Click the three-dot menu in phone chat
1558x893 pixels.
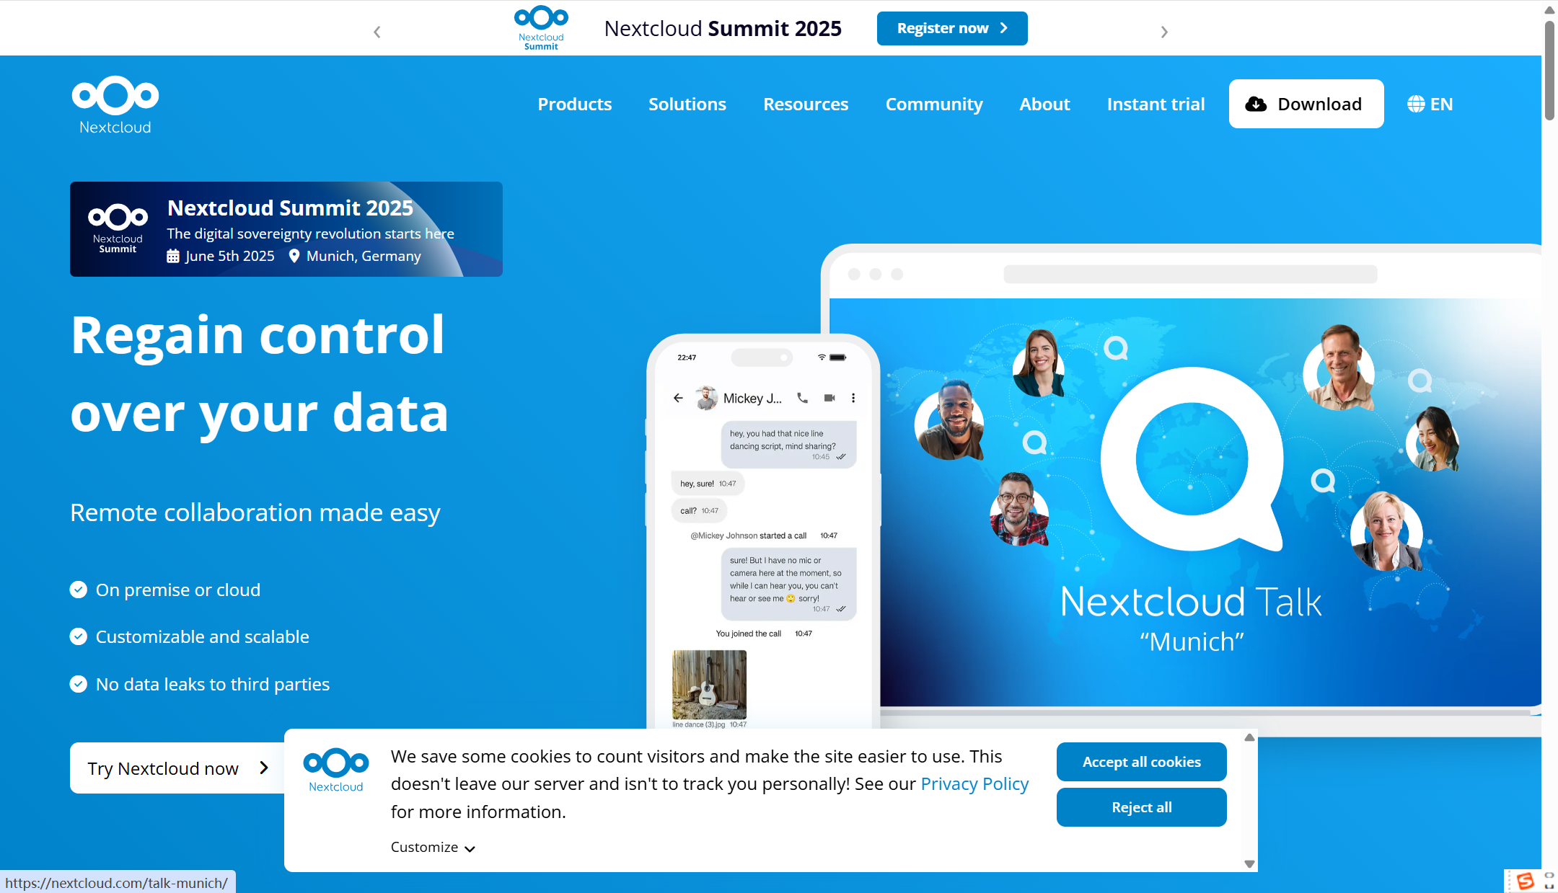[853, 398]
